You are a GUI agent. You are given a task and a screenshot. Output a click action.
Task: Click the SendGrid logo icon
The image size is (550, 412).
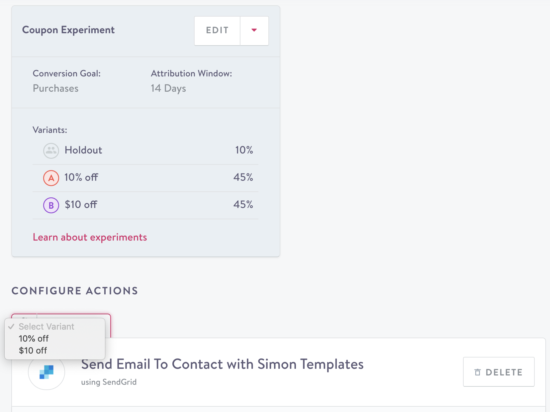(x=46, y=372)
